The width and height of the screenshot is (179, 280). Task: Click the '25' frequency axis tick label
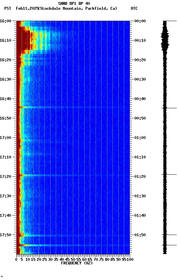(x=45, y=260)
